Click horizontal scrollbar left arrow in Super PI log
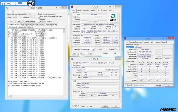The image size is (178, 112). click(9, 96)
